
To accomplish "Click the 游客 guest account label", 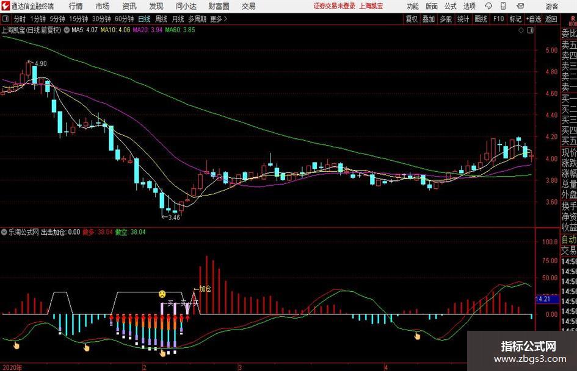I will click(x=552, y=6).
